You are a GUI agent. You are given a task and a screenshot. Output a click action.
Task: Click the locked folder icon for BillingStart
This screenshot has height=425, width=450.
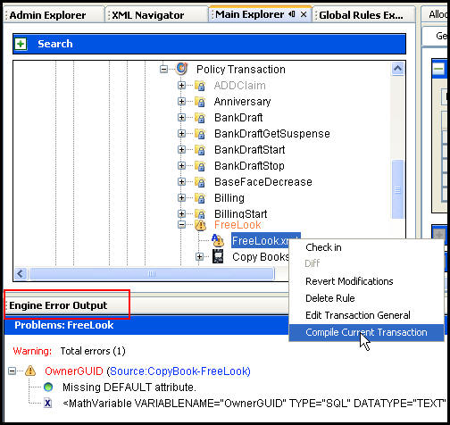tap(200, 213)
